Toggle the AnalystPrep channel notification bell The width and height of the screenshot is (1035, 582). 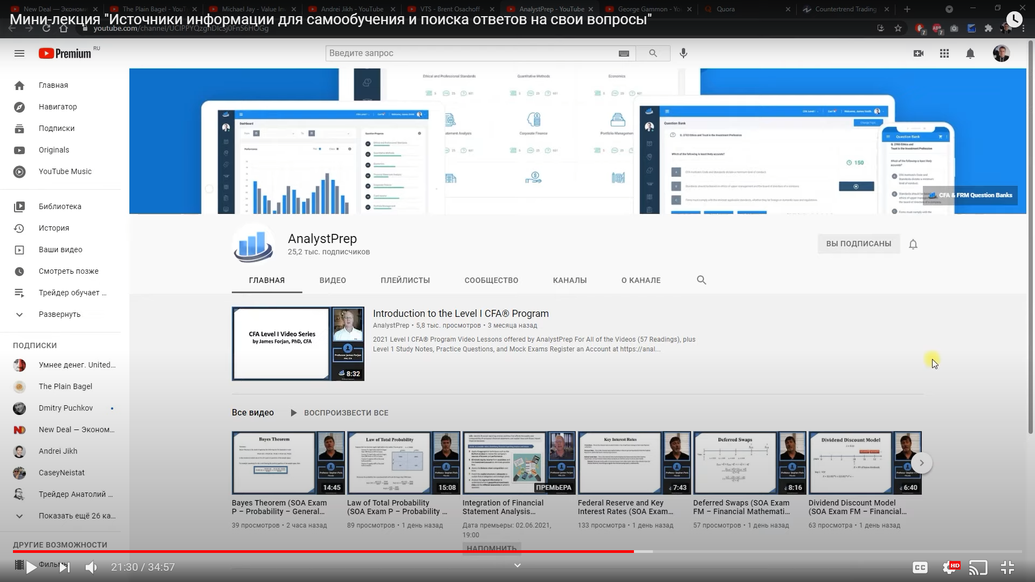coord(913,244)
